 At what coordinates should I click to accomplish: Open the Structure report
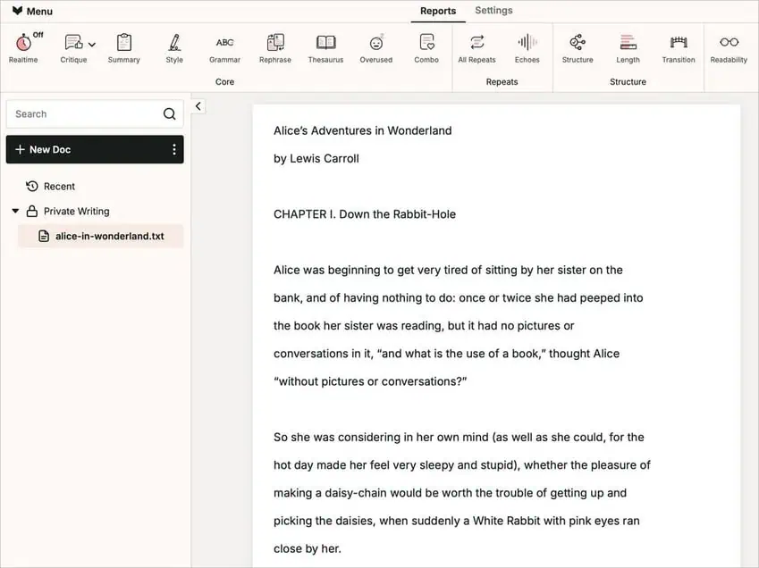pyautogui.click(x=577, y=46)
